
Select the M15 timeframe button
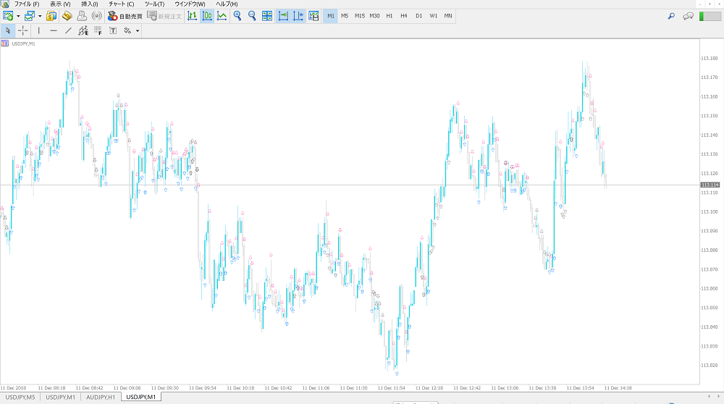pos(360,15)
